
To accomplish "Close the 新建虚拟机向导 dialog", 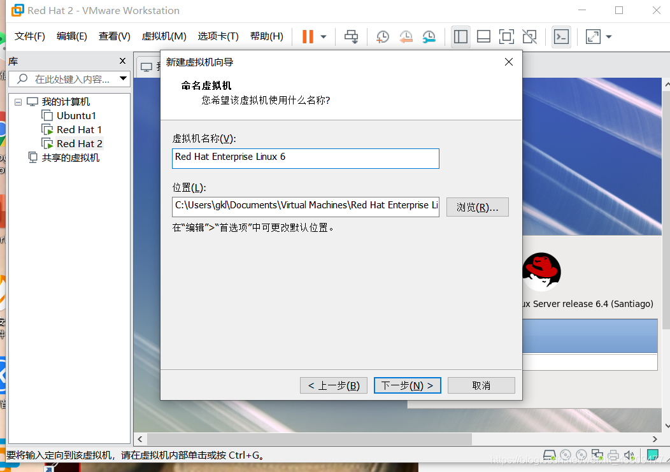I will pos(508,62).
